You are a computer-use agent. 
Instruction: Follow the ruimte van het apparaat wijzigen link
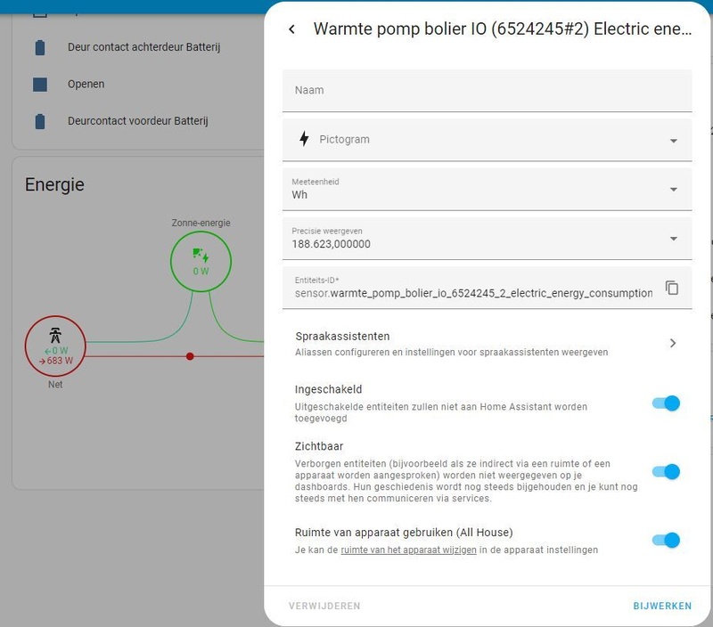point(408,550)
